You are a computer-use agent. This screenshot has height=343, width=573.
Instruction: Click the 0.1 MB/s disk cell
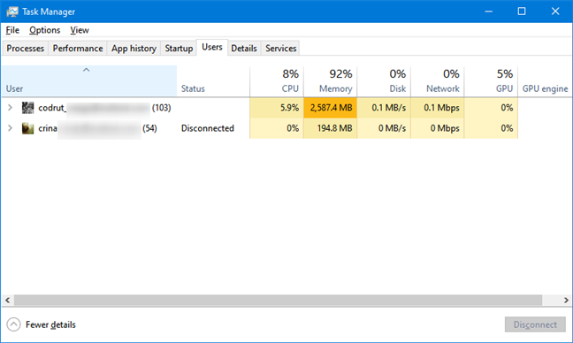point(384,108)
